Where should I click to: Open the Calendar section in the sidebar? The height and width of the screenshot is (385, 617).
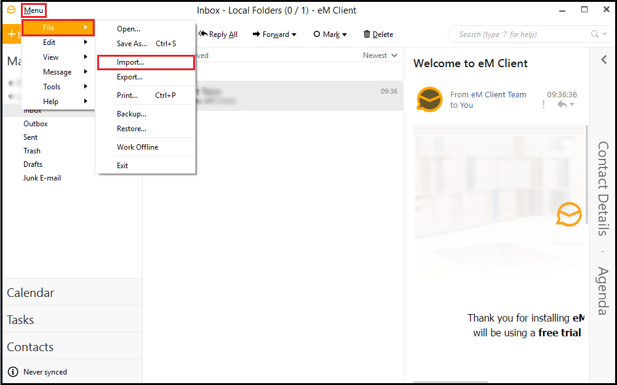tap(31, 293)
